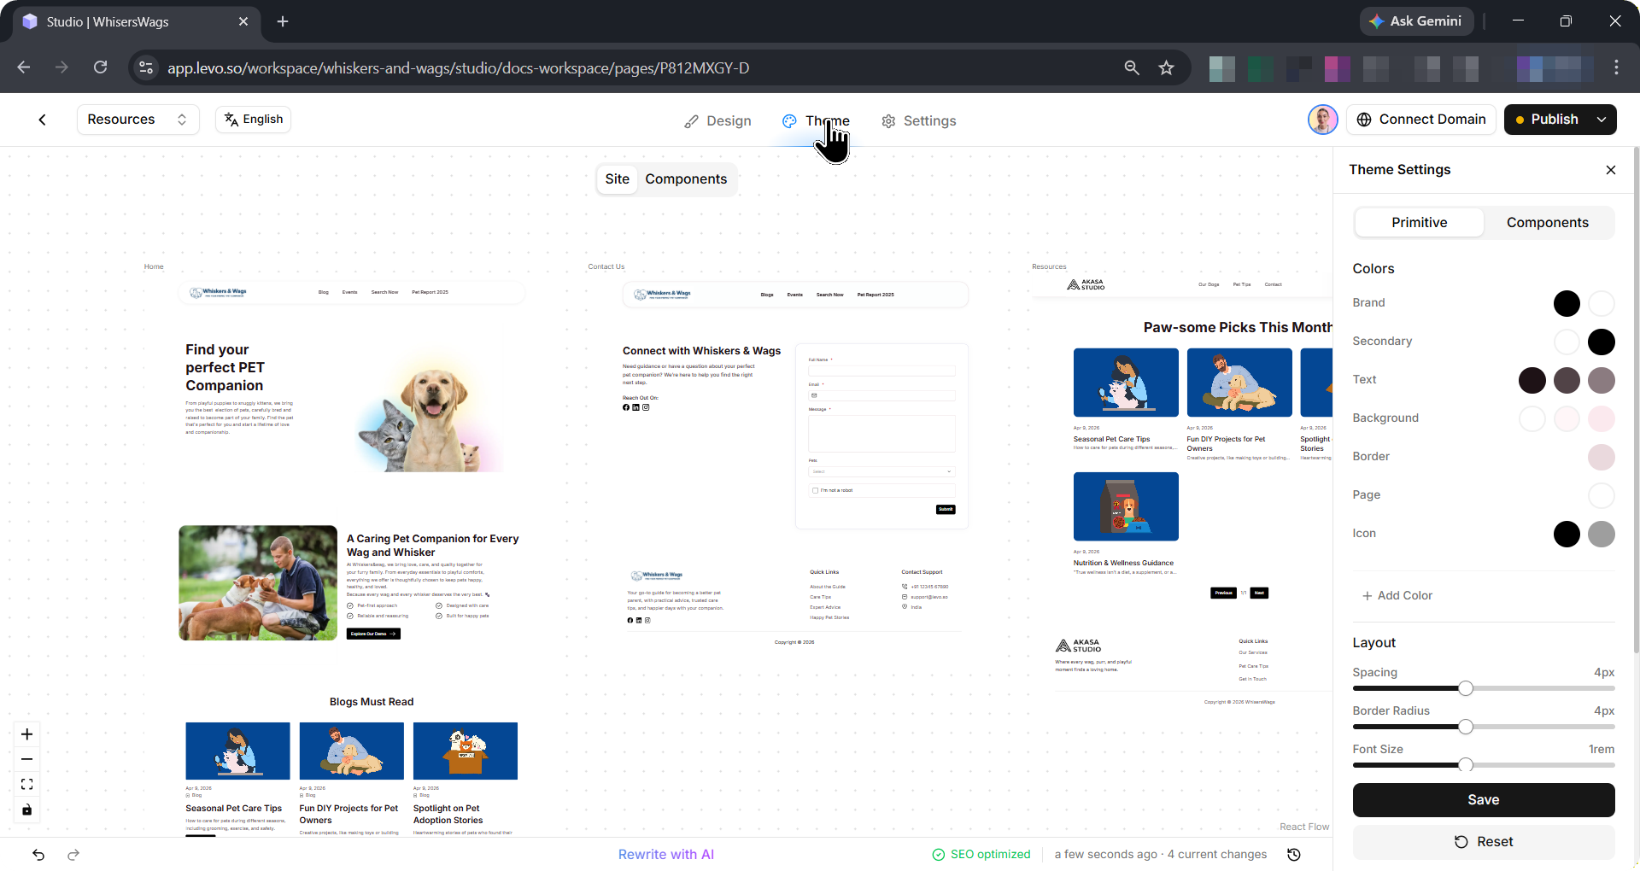
Task: Expand the Publish dropdown arrow
Action: coord(1602,120)
